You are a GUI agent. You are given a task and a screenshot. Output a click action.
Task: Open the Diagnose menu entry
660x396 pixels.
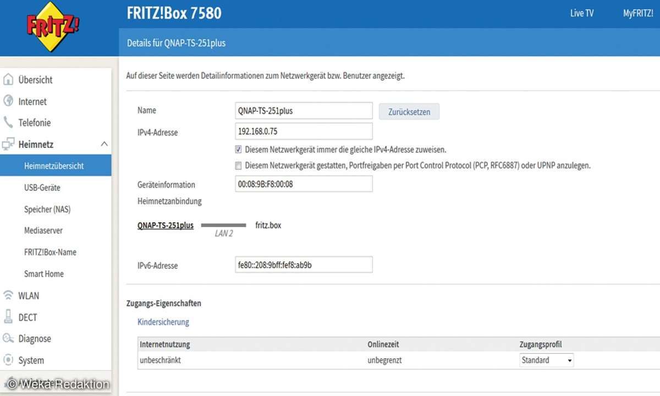point(35,339)
